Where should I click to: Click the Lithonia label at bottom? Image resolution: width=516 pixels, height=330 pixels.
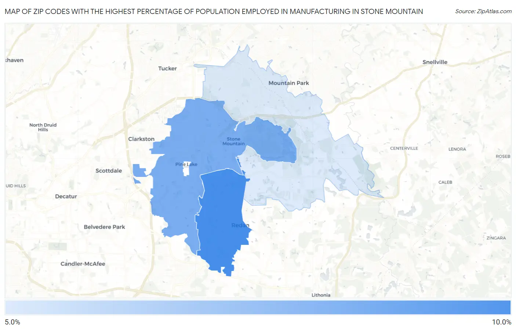click(321, 295)
